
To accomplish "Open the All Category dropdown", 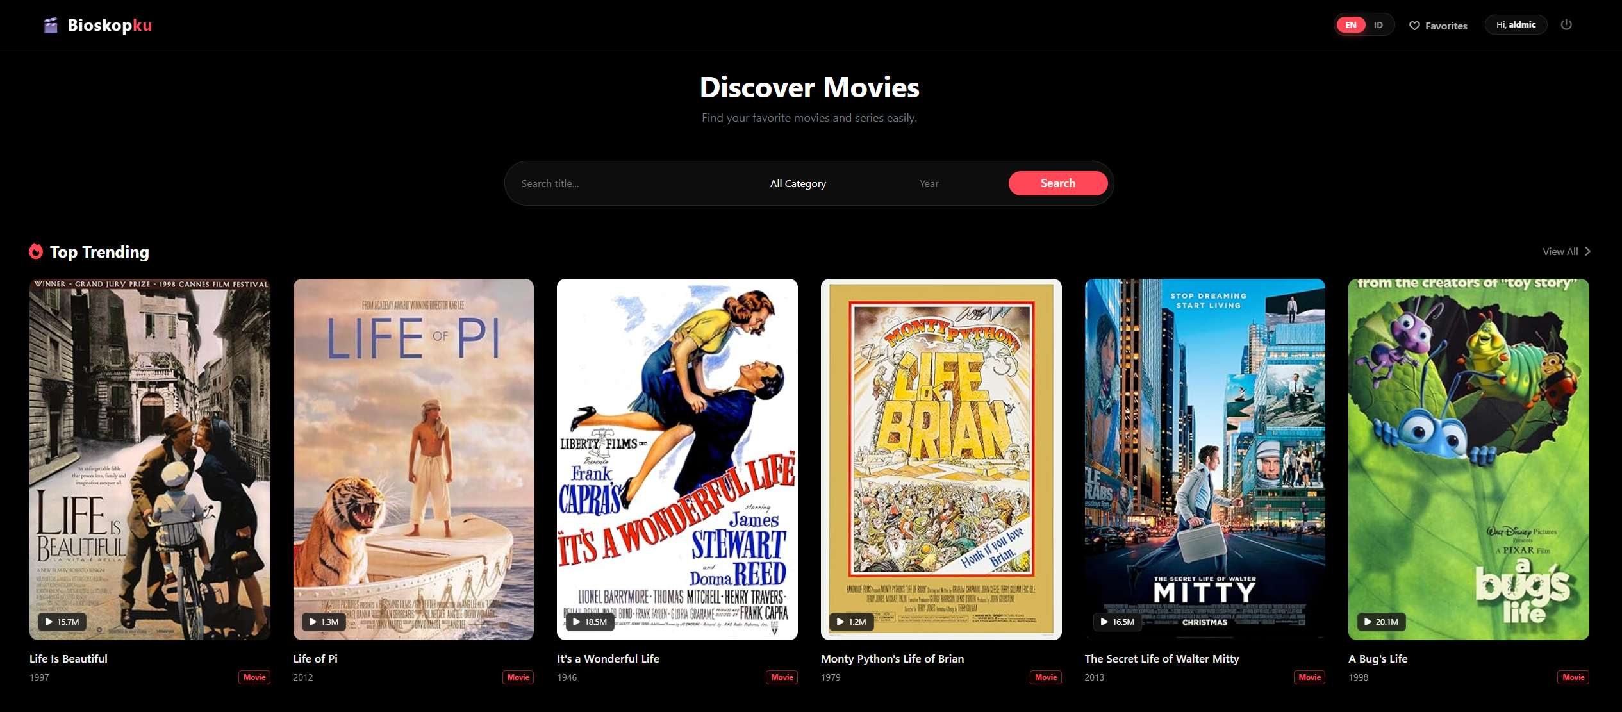I will pos(797,183).
